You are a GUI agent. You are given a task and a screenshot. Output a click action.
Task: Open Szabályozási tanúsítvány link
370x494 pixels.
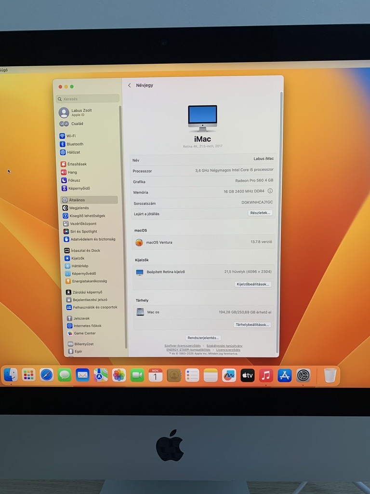coord(225,346)
